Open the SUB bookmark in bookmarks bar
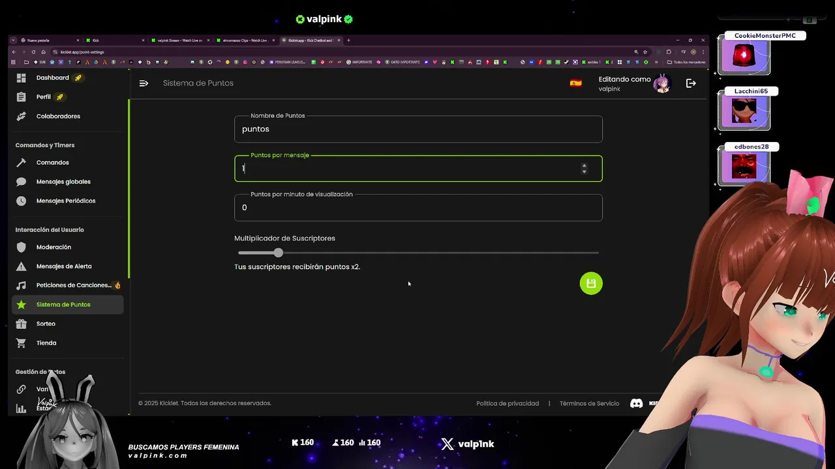Screen dimensions: 835x469 (40, 62)
